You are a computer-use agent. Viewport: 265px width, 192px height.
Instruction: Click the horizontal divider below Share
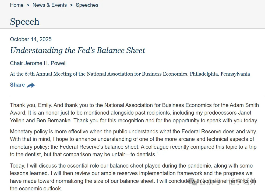(137, 96)
